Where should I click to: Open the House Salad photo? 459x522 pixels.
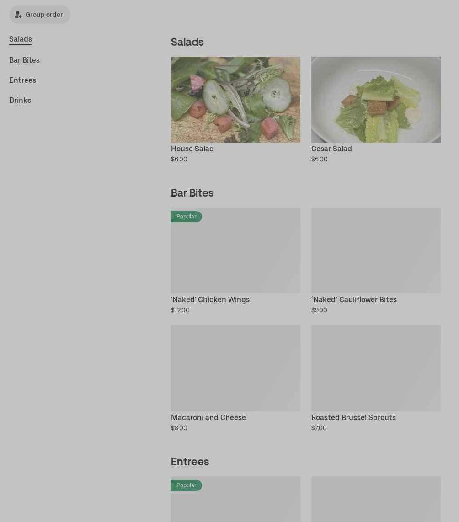coord(235,100)
